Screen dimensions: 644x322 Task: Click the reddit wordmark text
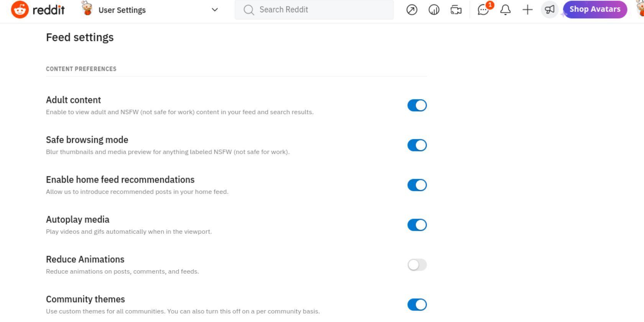(49, 10)
